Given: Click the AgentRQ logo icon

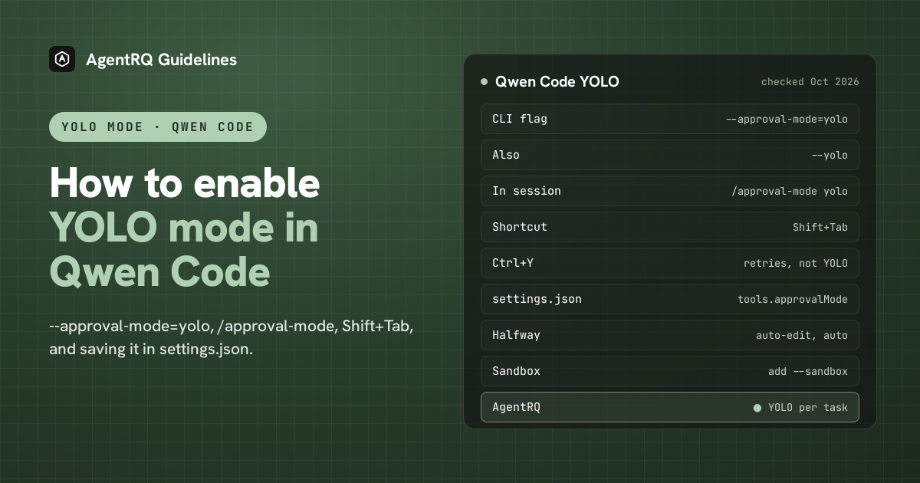Looking at the screenshot, I should (62, 59).
